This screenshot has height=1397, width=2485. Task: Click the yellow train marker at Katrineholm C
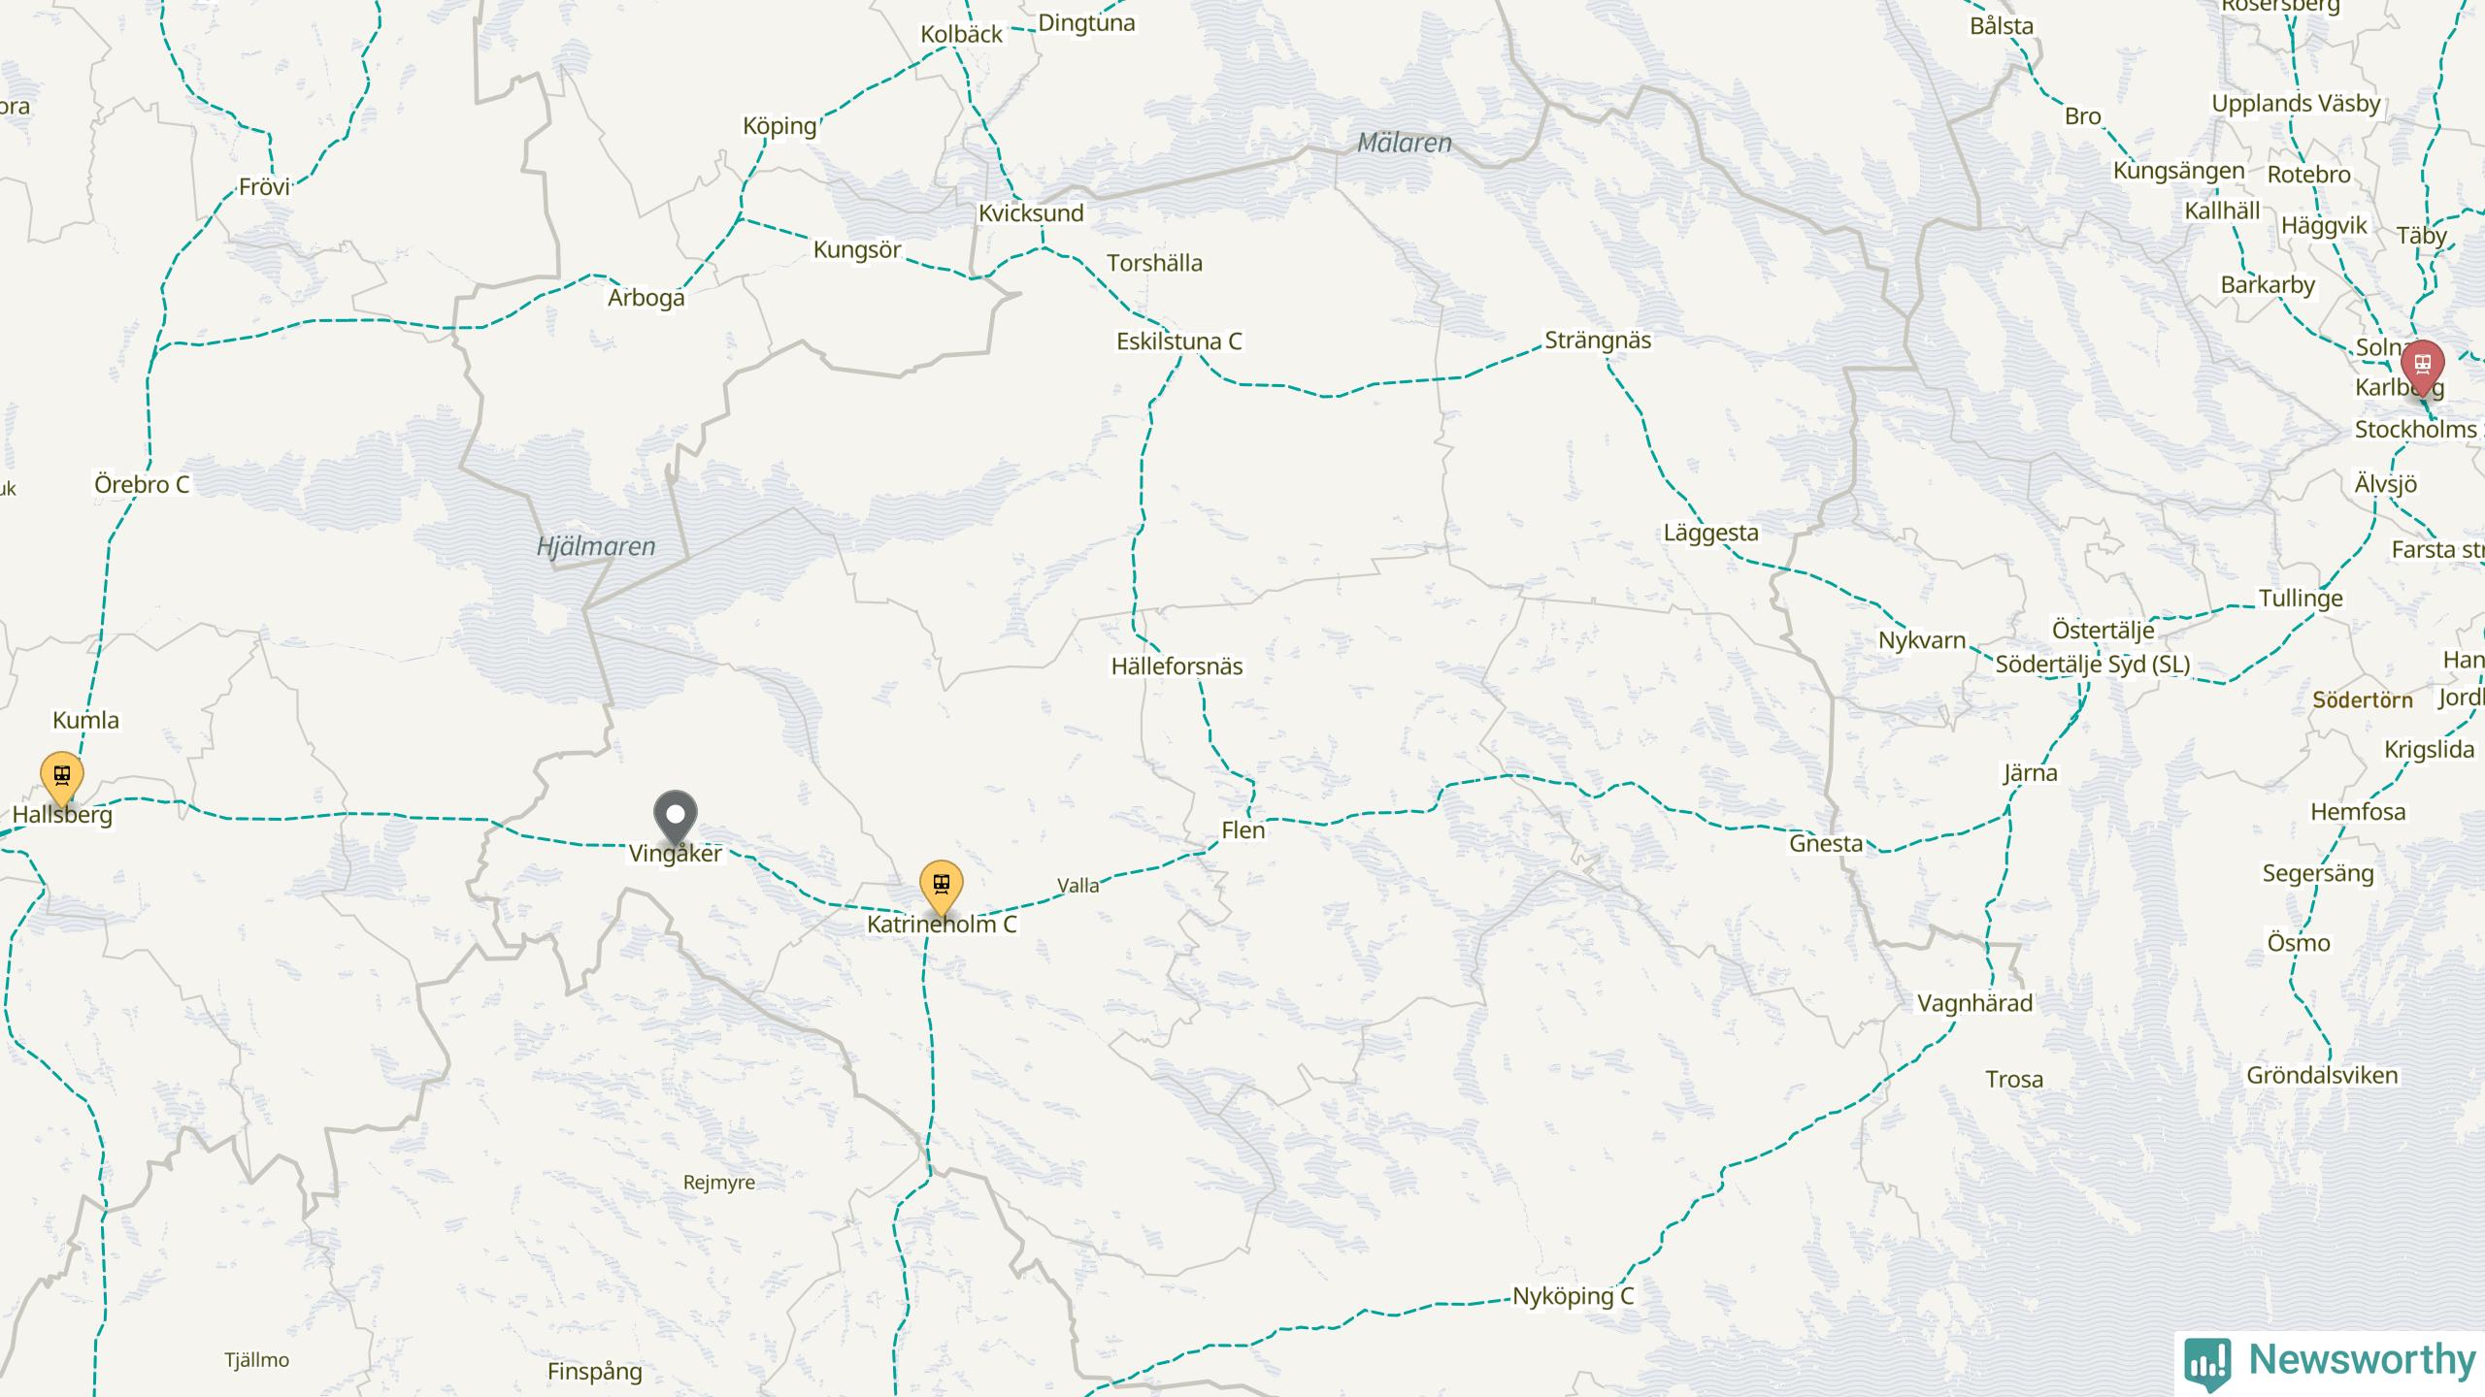click(941, 887)
